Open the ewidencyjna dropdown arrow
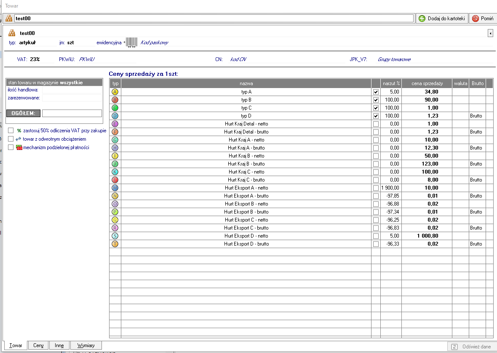 pos(124,43)
